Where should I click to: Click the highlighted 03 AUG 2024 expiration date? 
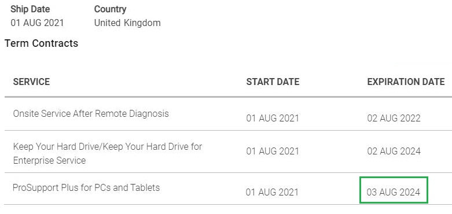[394, 192]
